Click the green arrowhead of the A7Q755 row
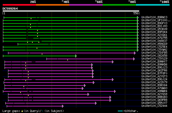 (x=138, y=38)
